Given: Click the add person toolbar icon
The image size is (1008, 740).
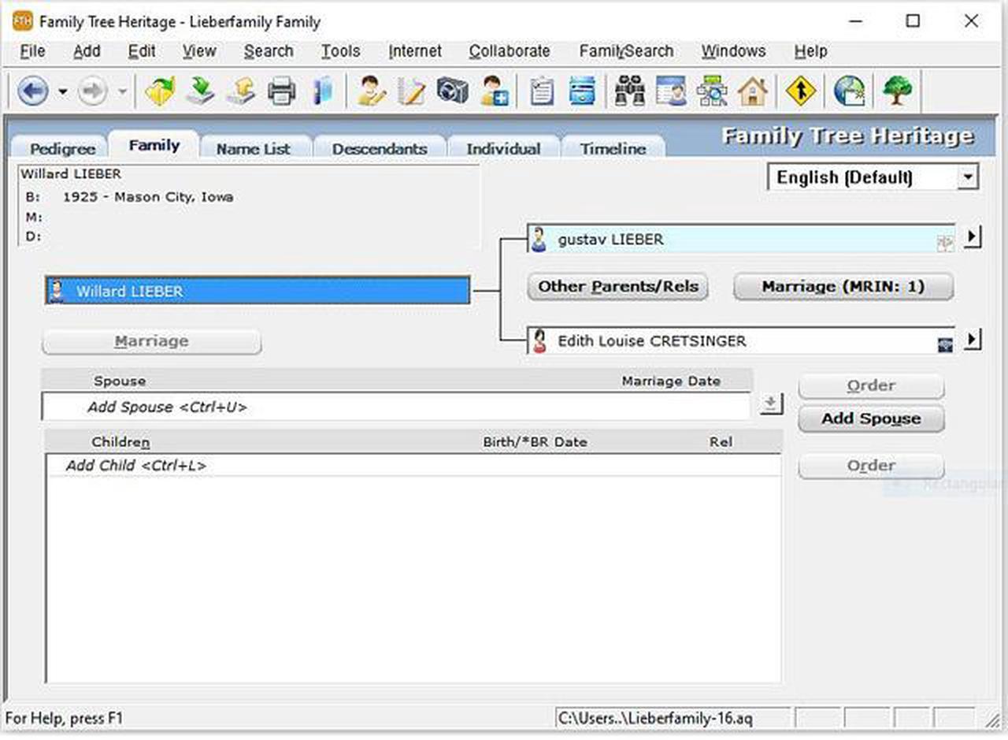Looking at the screenshot, I should click(x=495, y=91).
